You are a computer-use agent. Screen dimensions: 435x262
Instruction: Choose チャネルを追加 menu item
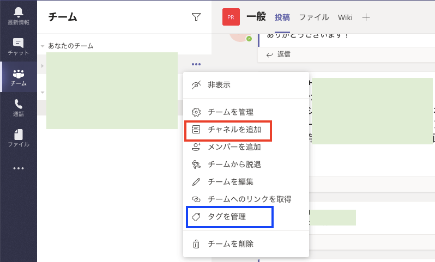[246, 130]
